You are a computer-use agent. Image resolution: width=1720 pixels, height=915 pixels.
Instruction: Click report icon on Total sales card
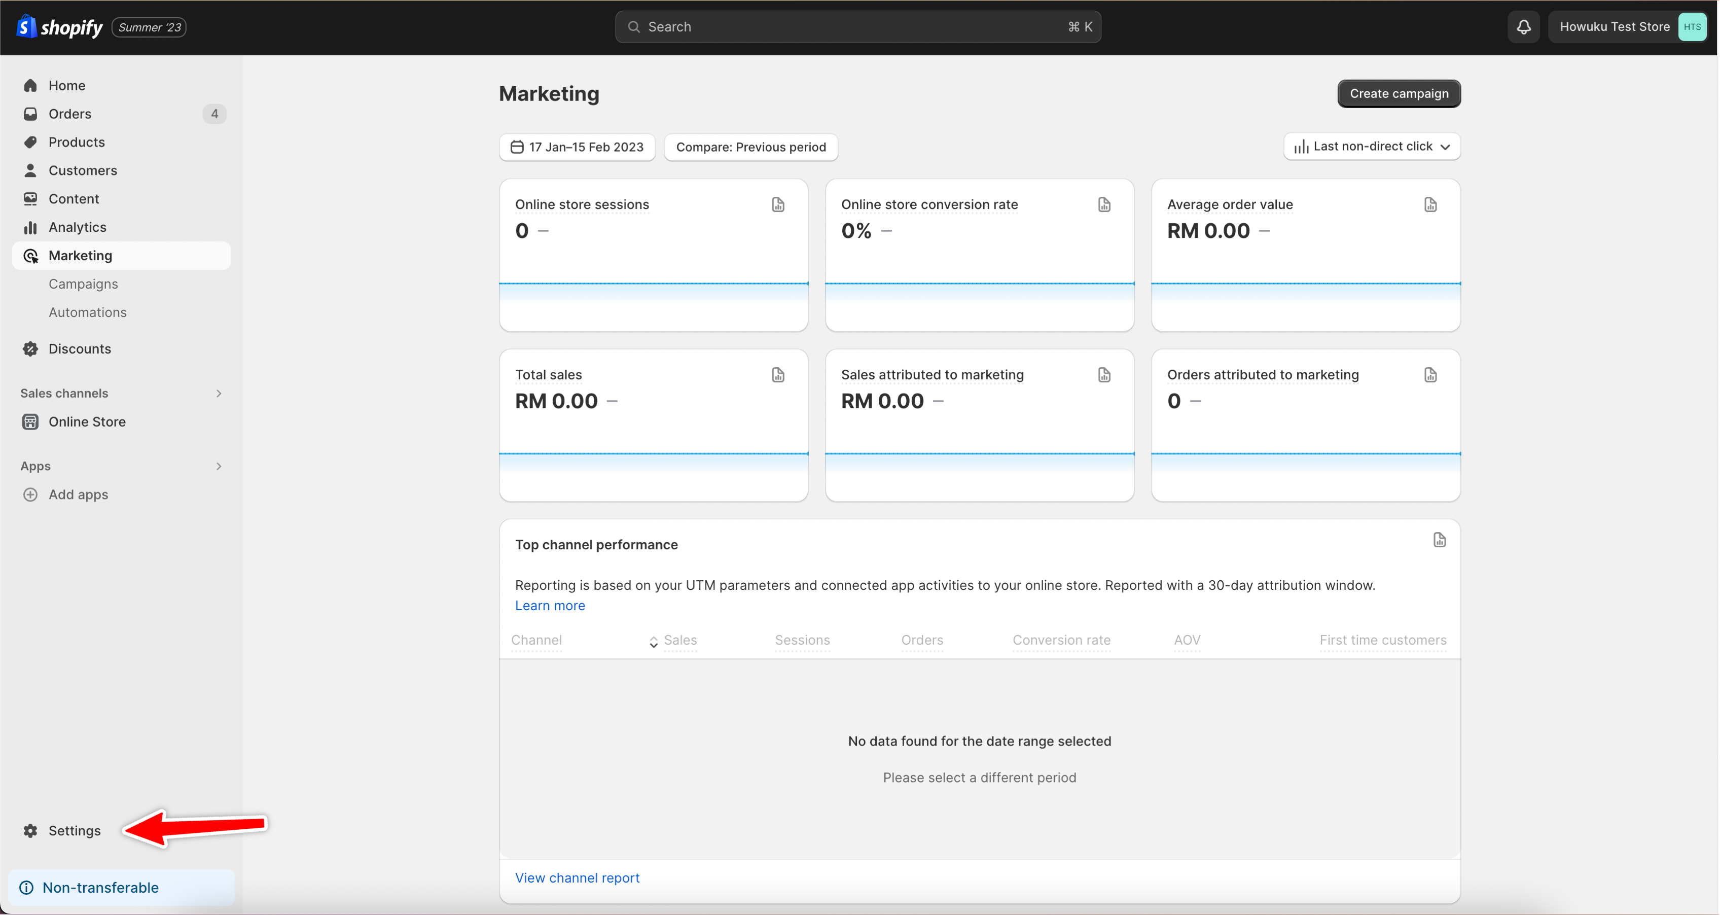[778, 375]
